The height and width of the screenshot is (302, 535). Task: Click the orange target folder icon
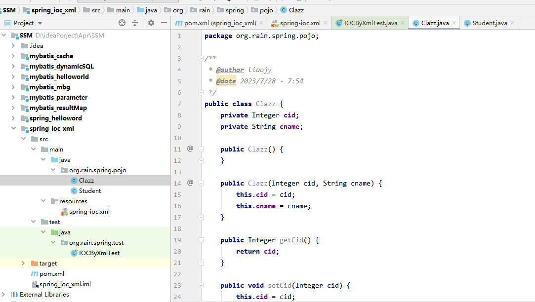coord(35,264)
